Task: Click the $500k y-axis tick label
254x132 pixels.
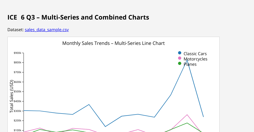Action: tap(17, 92)
